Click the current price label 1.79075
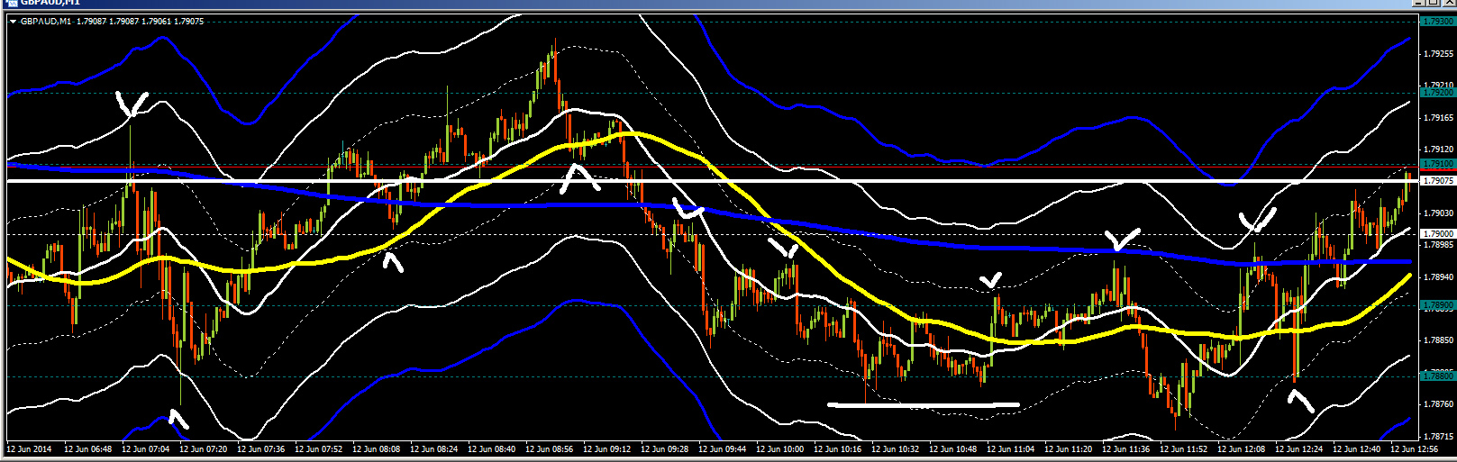The height and width of the screenshot is (462, 1457). click(1437, 181)
